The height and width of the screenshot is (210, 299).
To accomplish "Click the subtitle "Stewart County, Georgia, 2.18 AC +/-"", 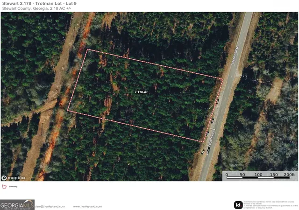I will point(36,8).
